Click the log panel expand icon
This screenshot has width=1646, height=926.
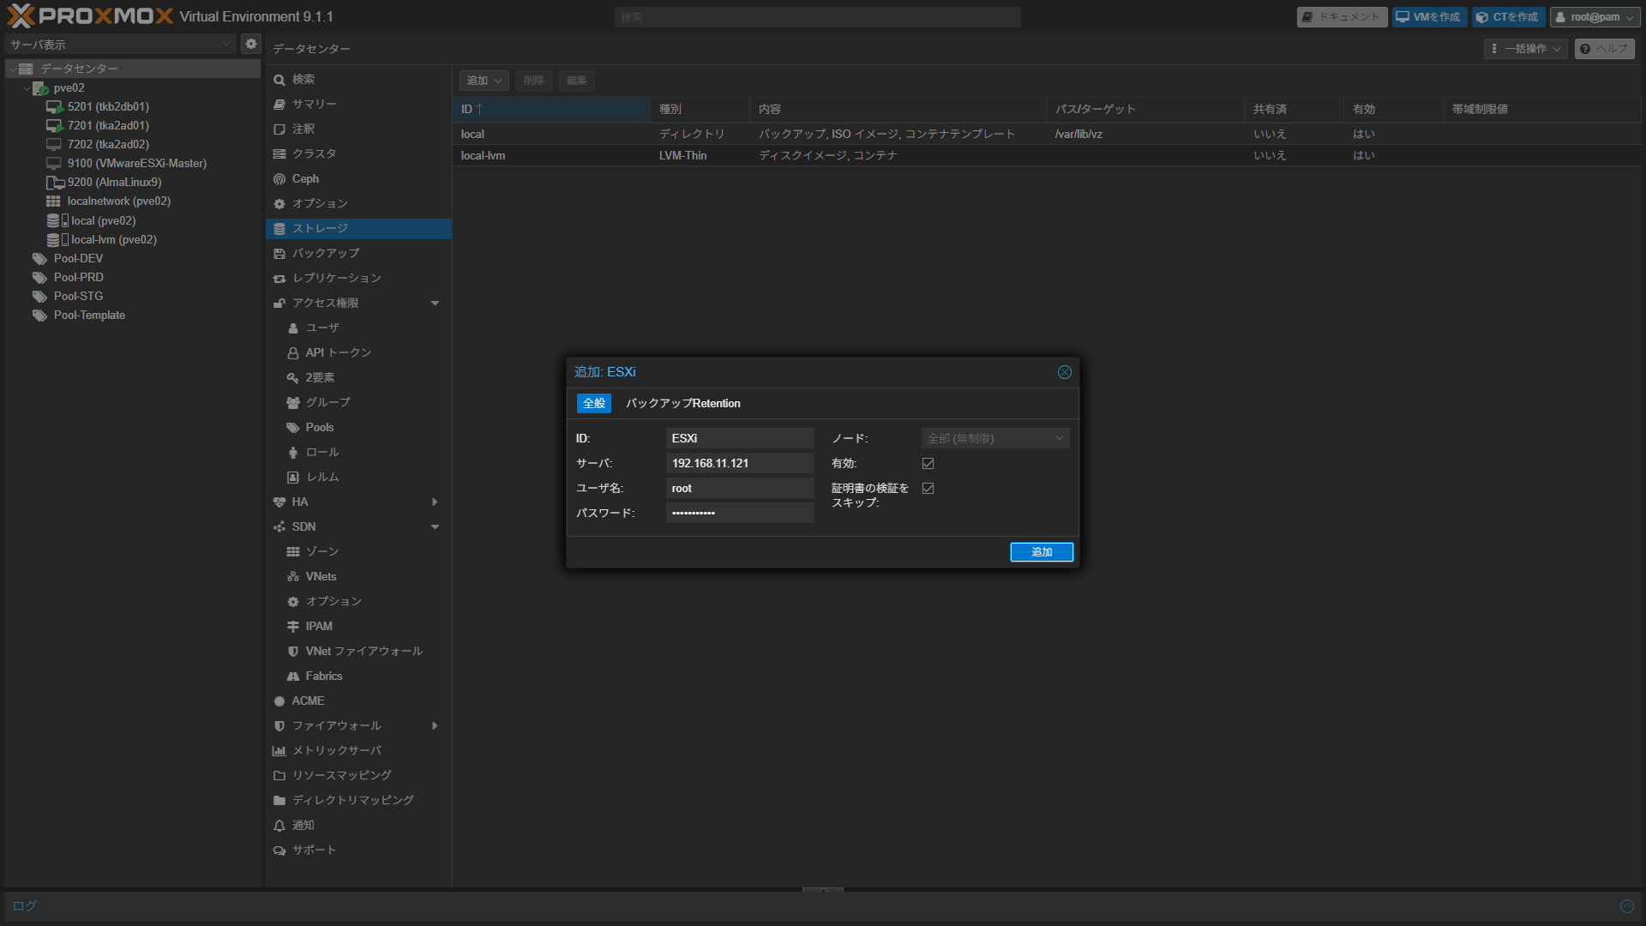click(x=1626, y=906)
